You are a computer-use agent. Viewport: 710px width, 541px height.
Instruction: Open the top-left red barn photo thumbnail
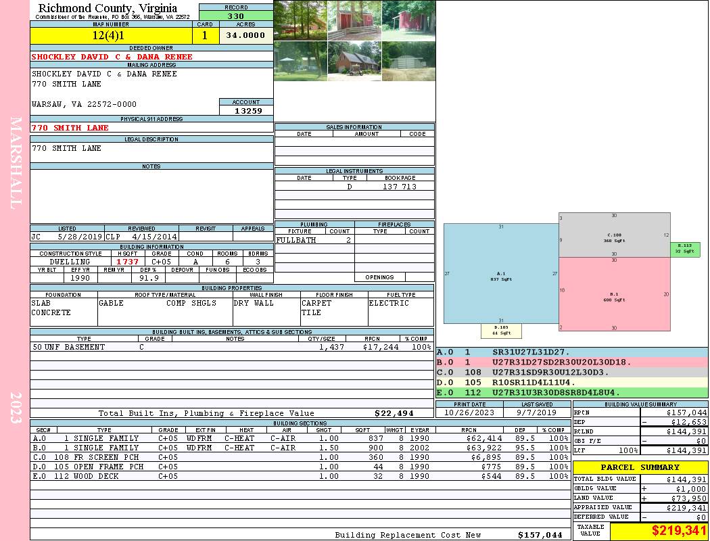pyautogui.click(x=300, y=20)
